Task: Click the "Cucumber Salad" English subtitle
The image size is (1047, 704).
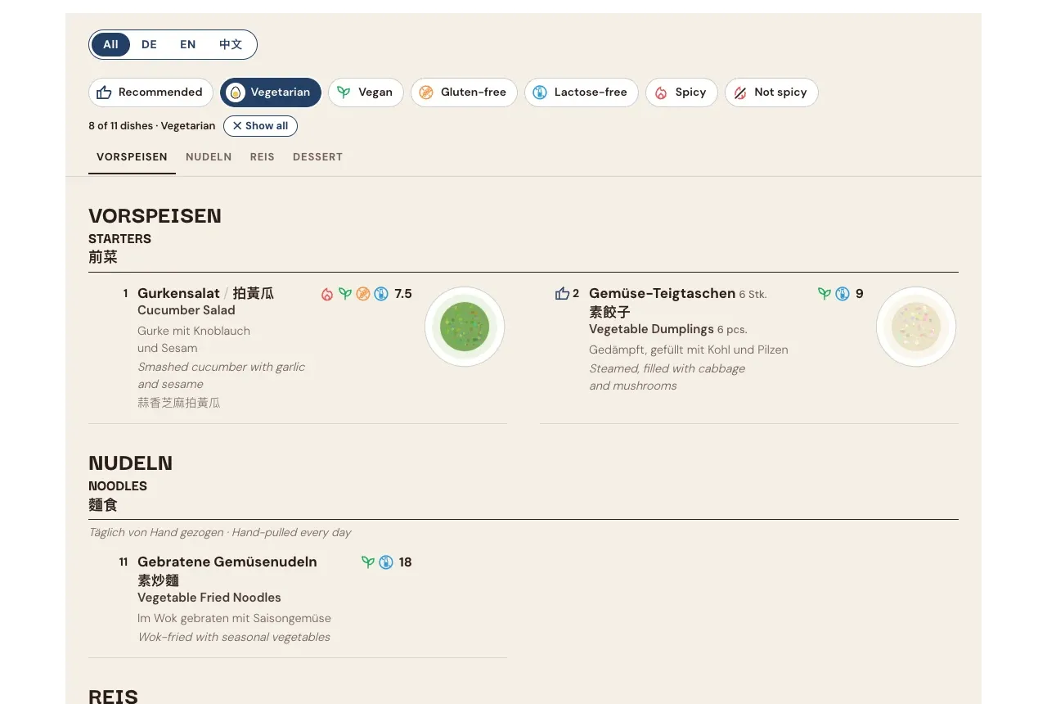Action: 186,310
